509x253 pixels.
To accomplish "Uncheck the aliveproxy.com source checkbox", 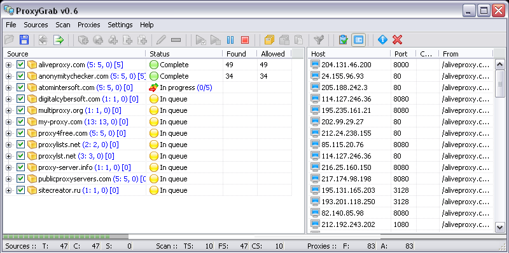I will (20, 65).
